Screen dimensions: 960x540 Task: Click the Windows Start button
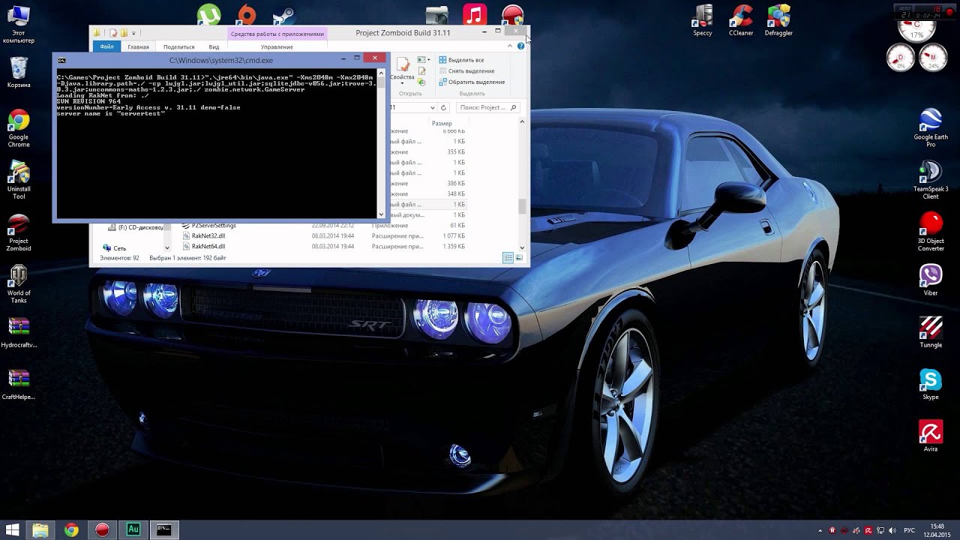[x=13, y=529]
